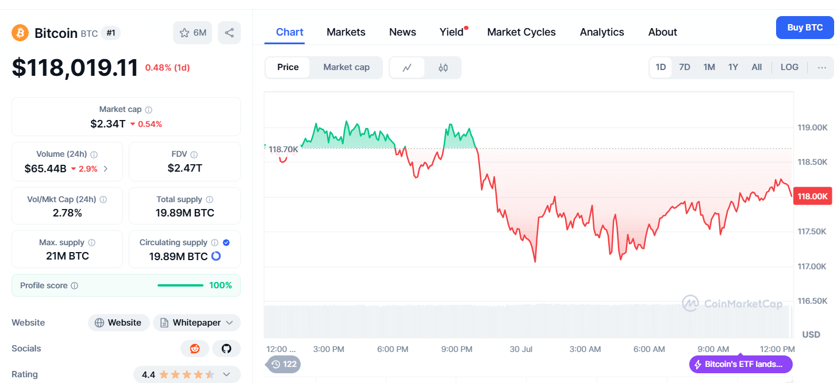
Task: Open the About tab
Action: tap(663, 32)
